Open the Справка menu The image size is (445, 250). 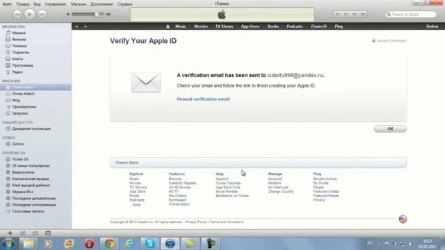click(124, 4)
